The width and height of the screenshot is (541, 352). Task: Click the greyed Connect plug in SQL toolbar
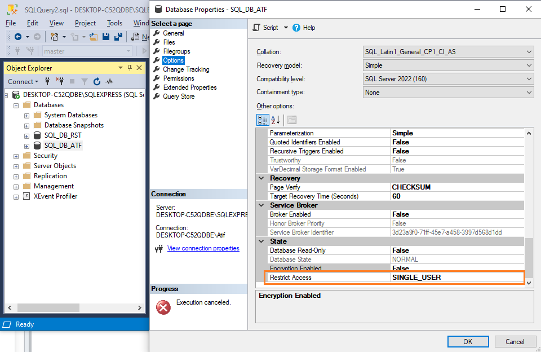coord(17,51)
